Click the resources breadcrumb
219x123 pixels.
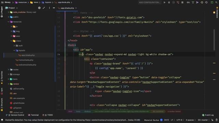21,2
